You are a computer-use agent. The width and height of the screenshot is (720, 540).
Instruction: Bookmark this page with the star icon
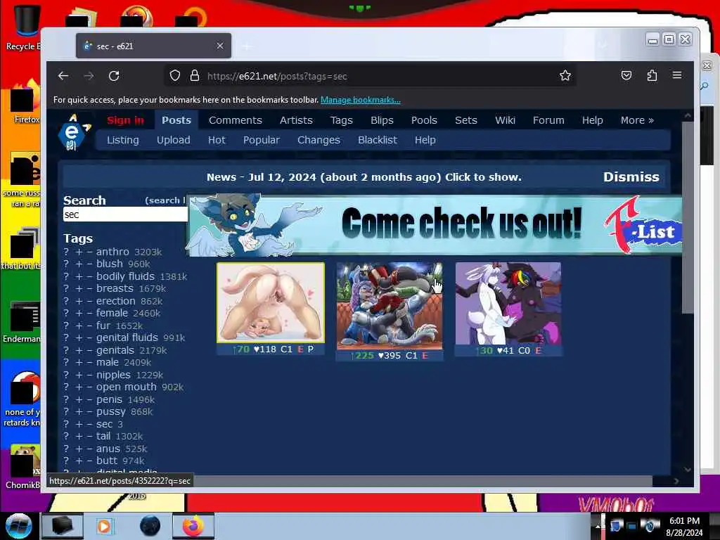coord(565,75)
